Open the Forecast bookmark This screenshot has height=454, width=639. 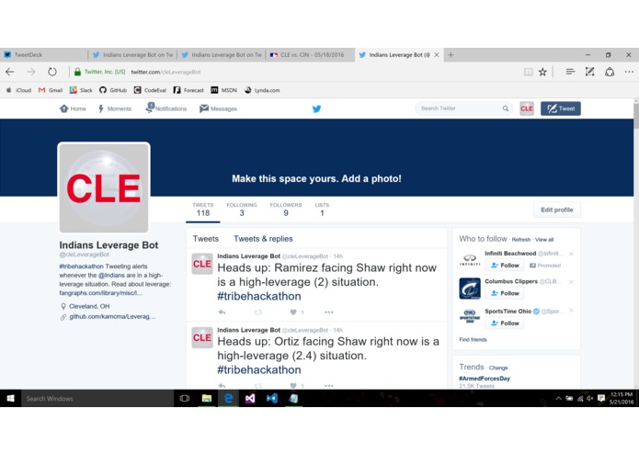coord(188,90)
